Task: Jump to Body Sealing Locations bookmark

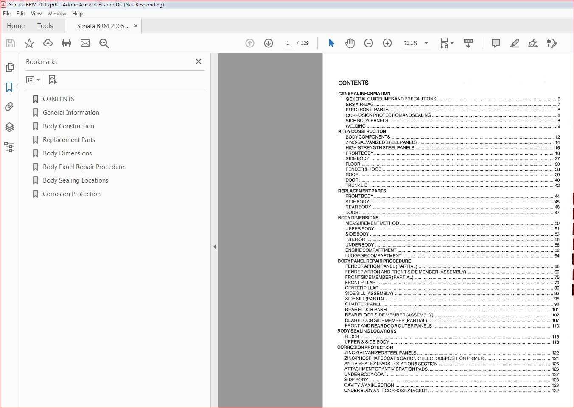Action: [76, 180]
